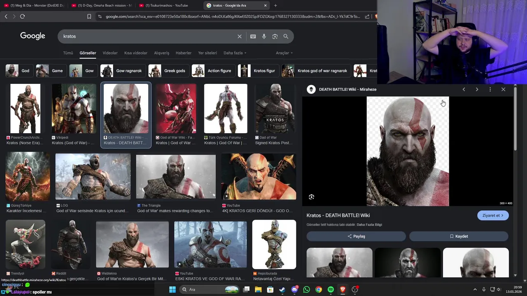Close the kratos Google search tab

pyautogui.click(x=265, y=5)
